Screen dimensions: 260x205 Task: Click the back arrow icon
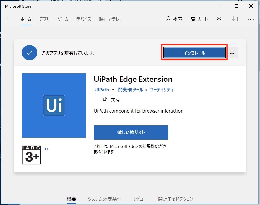[9, 19]
